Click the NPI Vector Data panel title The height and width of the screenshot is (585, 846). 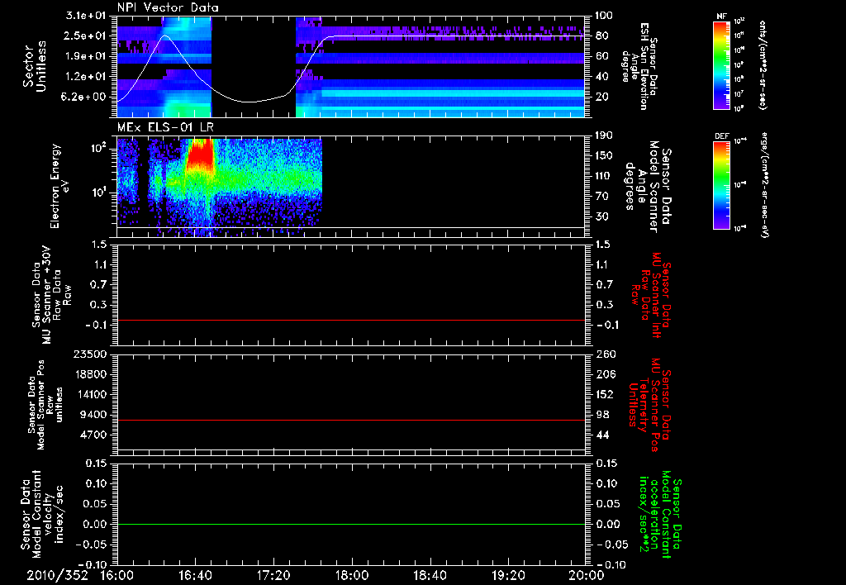168,7
